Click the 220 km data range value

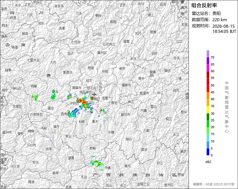219,20
